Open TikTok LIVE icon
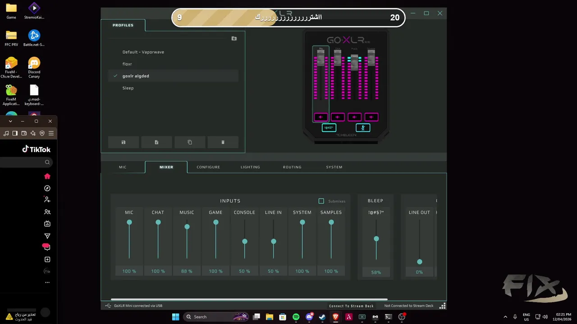Viewport: 577px width, 324px height. (x=47, y=224)
